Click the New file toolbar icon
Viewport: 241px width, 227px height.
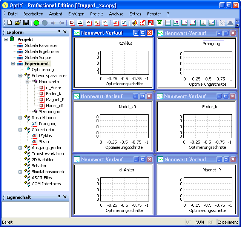tap(10, 23)
